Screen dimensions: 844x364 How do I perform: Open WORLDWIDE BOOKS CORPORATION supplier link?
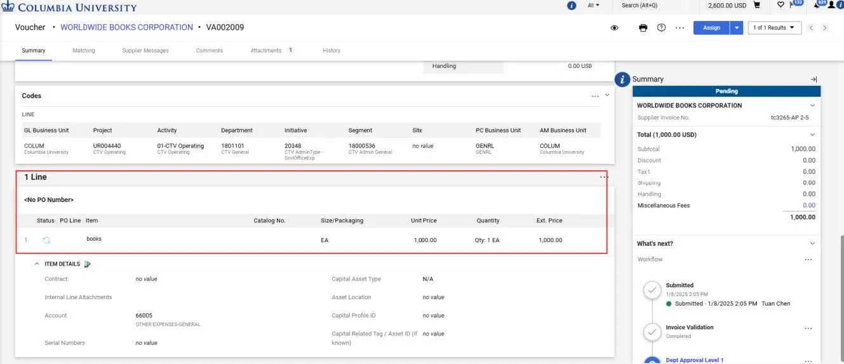(126, 27)
